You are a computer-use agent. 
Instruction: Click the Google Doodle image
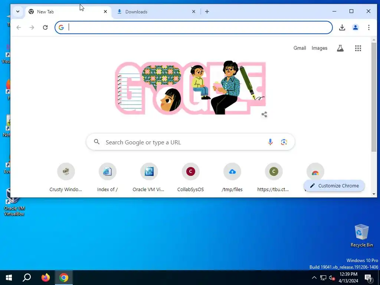190,88
